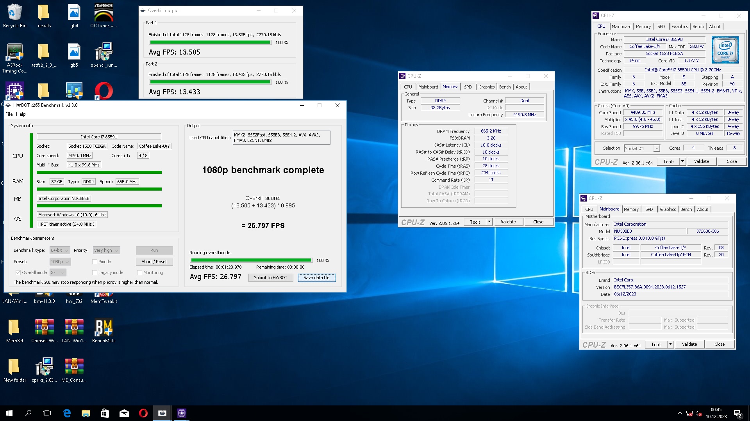750x421 pixels.
Task: Open notification center in system tray
Action: pyautogui.click(x=737, y=413)
